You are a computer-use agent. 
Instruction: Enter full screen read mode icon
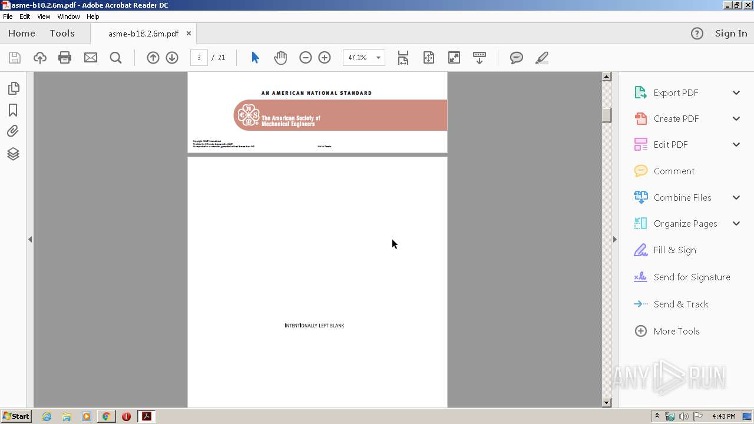point(454,58)
